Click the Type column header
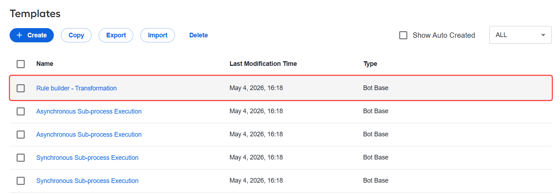Viewport: 560px width, 194px height. 370,64
